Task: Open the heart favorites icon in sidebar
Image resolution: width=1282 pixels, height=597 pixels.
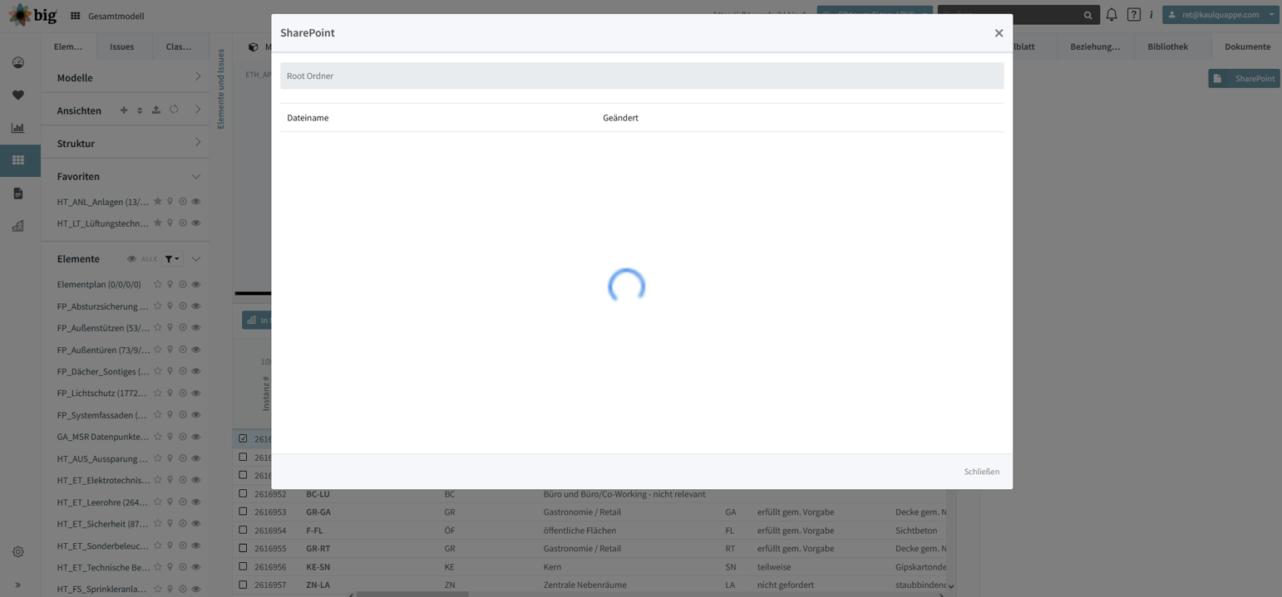Action: (x=18, y=95)
